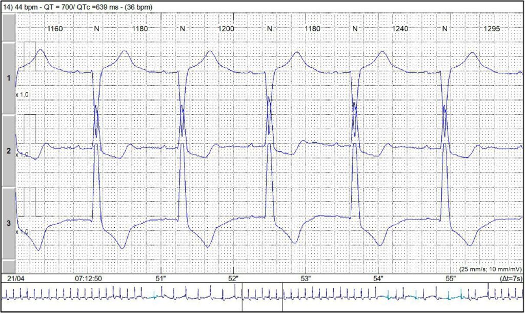Click the 1180 interval just before the 1200 value
The width and height of the screenshot is (525, 314).
pyautogui.click(x=139, y=29)
